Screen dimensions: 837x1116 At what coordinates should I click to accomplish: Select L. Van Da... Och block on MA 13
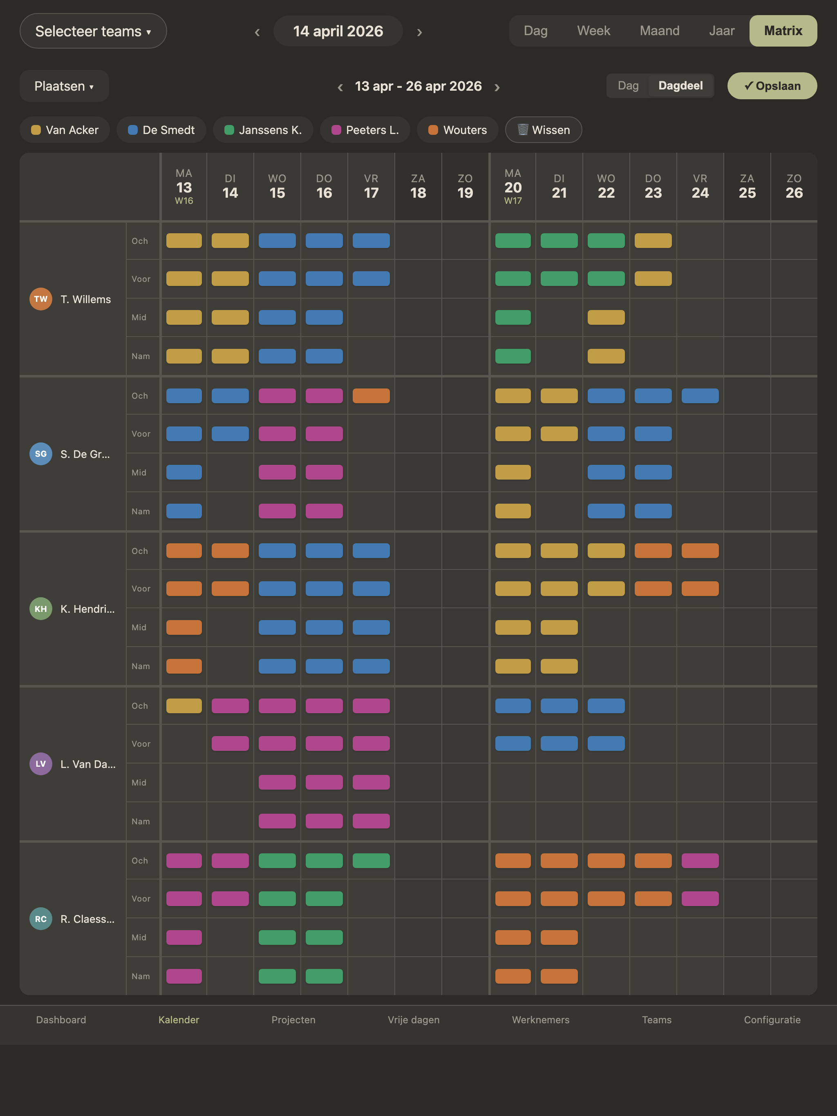184,706
